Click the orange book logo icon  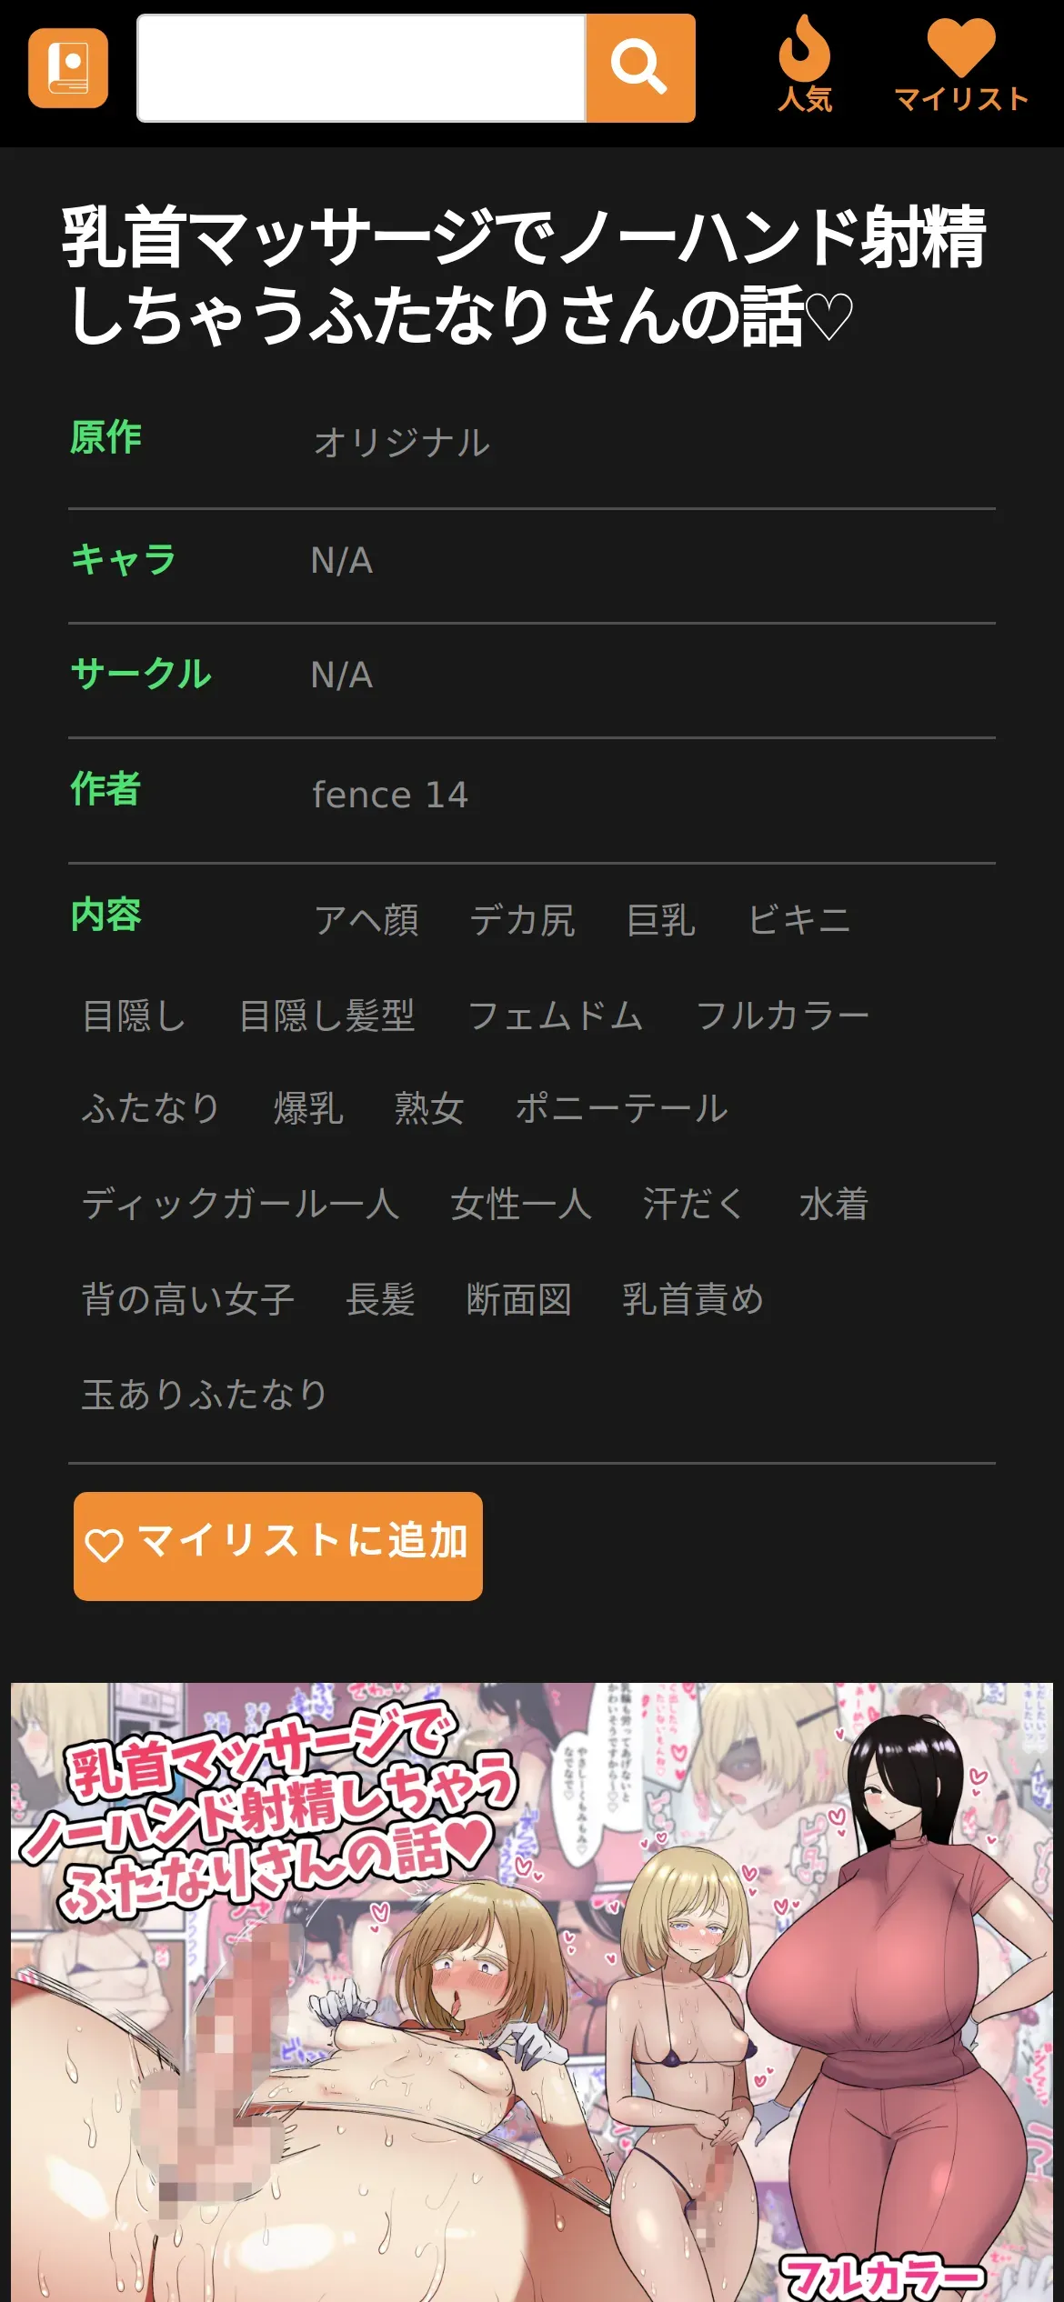tap(68, 68)
